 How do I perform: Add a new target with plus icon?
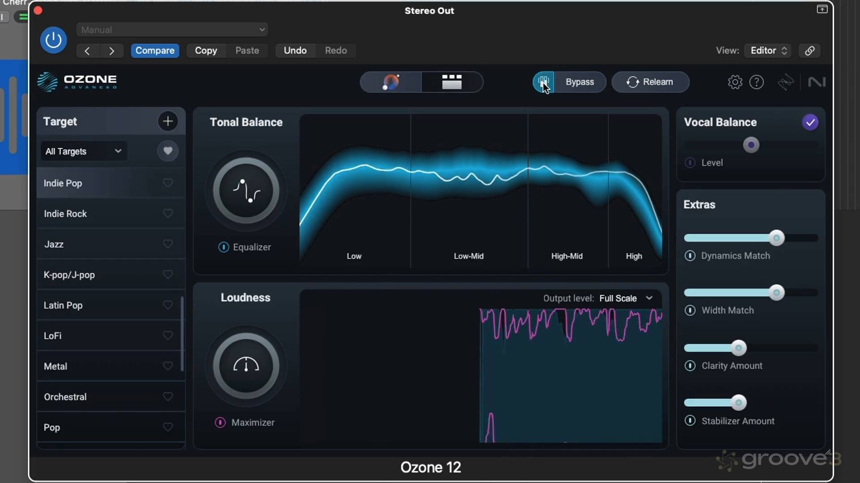point(168,121)
